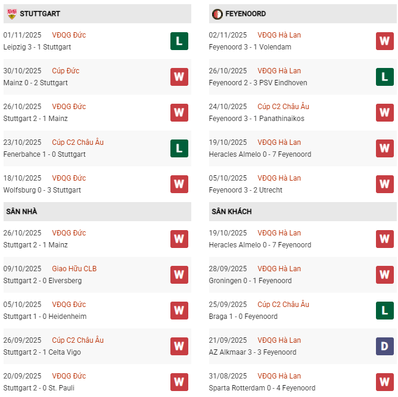Image resolution: width=398 pixels, height=397 pixels.
Task: Open Cúp C2 Châu Âu link on 24/10/2025
Action: [283, 107]
